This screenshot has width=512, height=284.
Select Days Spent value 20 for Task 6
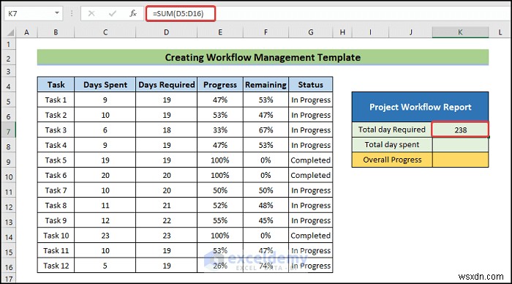click(105, 175)
